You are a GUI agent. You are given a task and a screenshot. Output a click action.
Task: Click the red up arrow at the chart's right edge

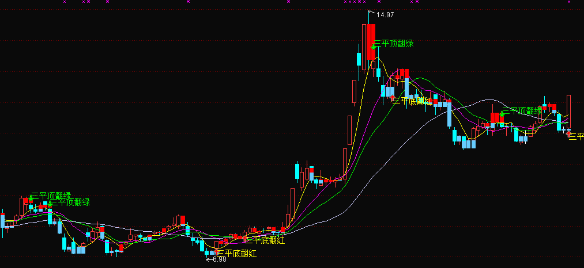click(569, 133)
